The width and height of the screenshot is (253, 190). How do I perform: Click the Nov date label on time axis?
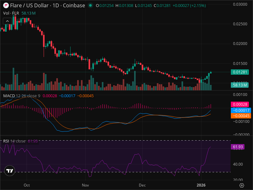click(85, 185)
